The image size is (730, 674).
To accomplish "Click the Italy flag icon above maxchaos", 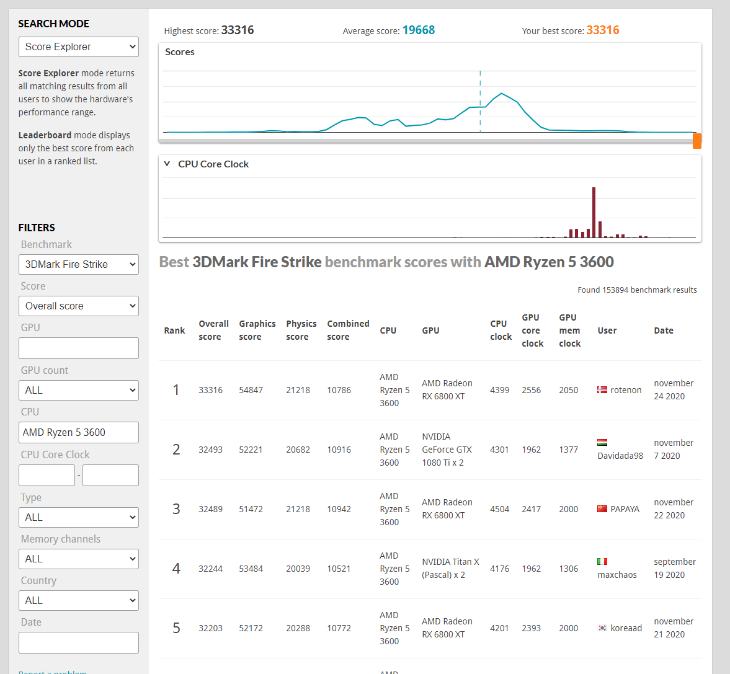I will click(602, 561).
